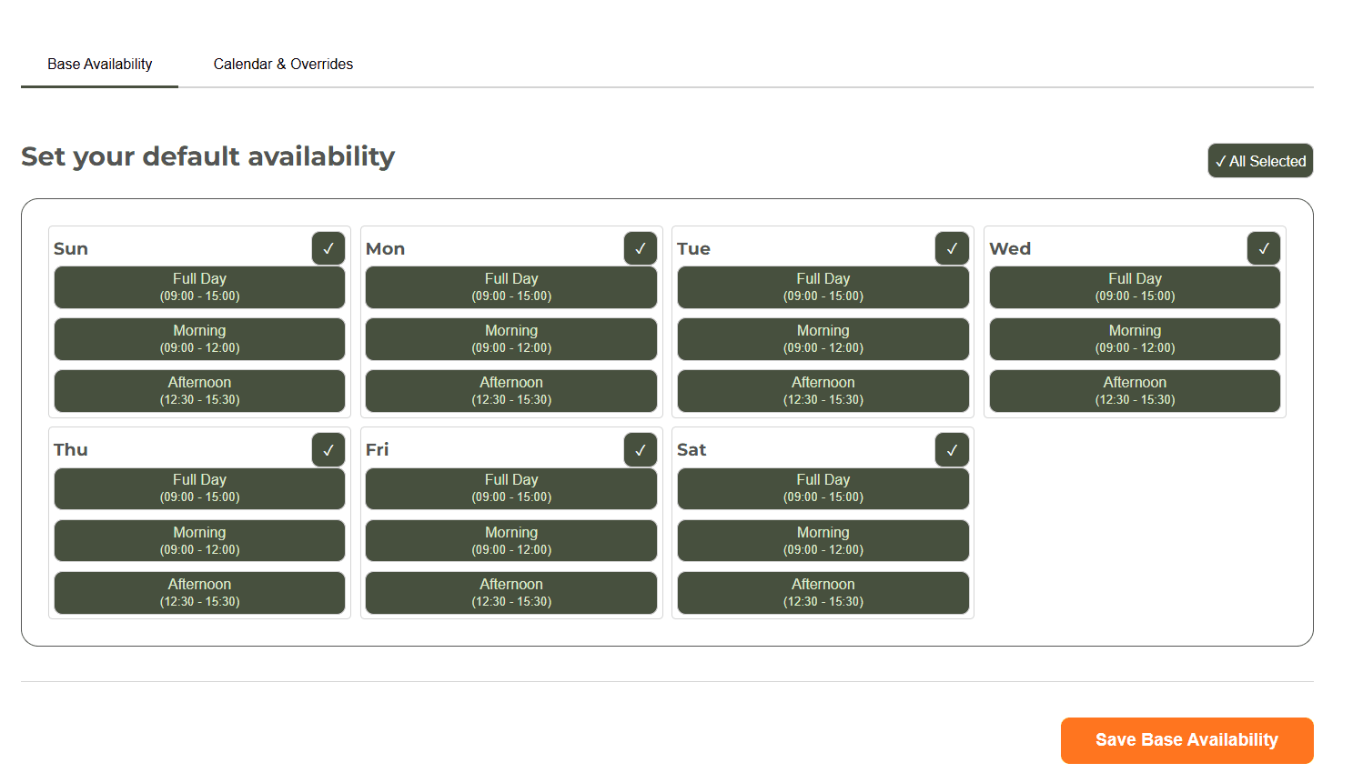
Task: Toggle Thursday Full Day slot
Action: click(x=200, y=488)
